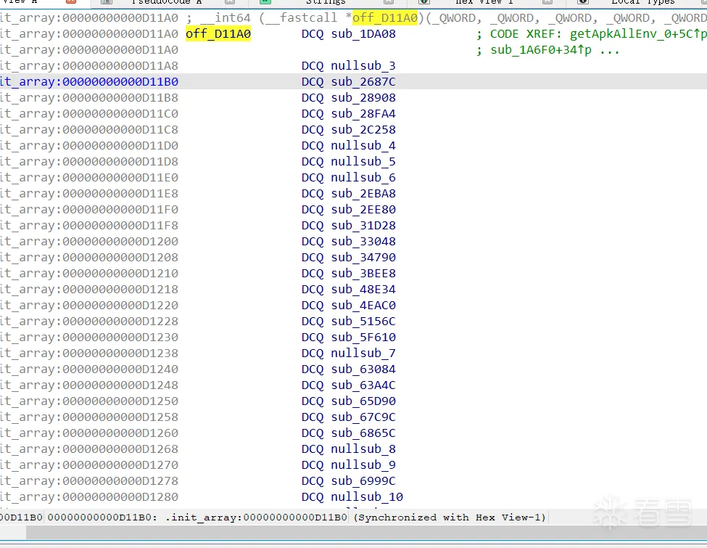The image size is (707, 548).
Task: Select the nullsub_3 entry
Action: pyautogui.click(x=363, y=66)
